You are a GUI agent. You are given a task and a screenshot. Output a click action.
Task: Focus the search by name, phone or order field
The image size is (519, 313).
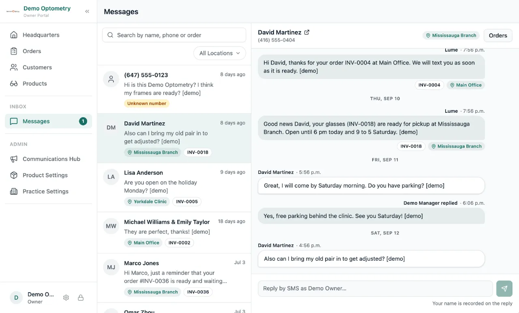[174, 35]
